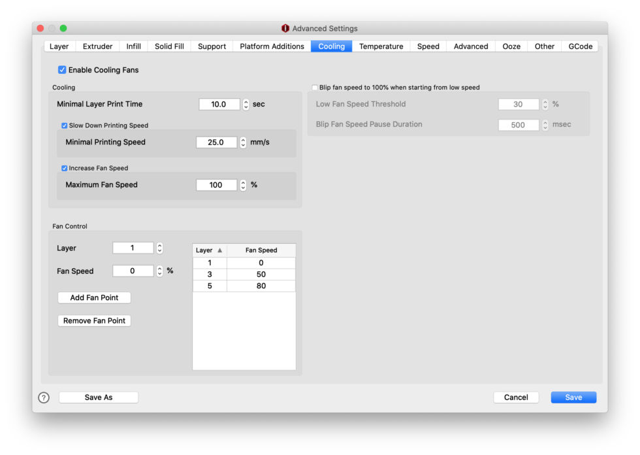Screen dimensions: 640x455
Task: Click the Remove Fan Point button
Action: click(x=95, y=321)
